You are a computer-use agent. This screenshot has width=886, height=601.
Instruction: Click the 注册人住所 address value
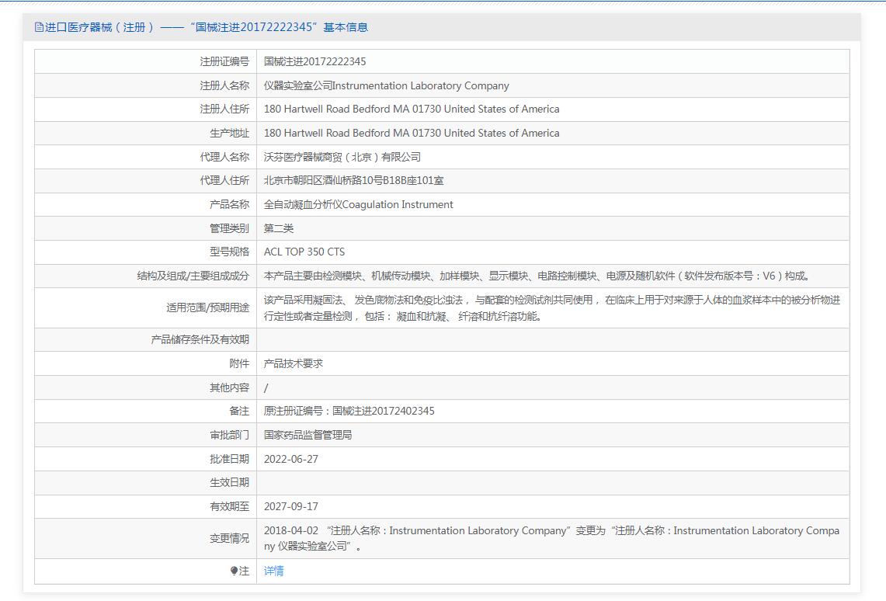[411, 109]
